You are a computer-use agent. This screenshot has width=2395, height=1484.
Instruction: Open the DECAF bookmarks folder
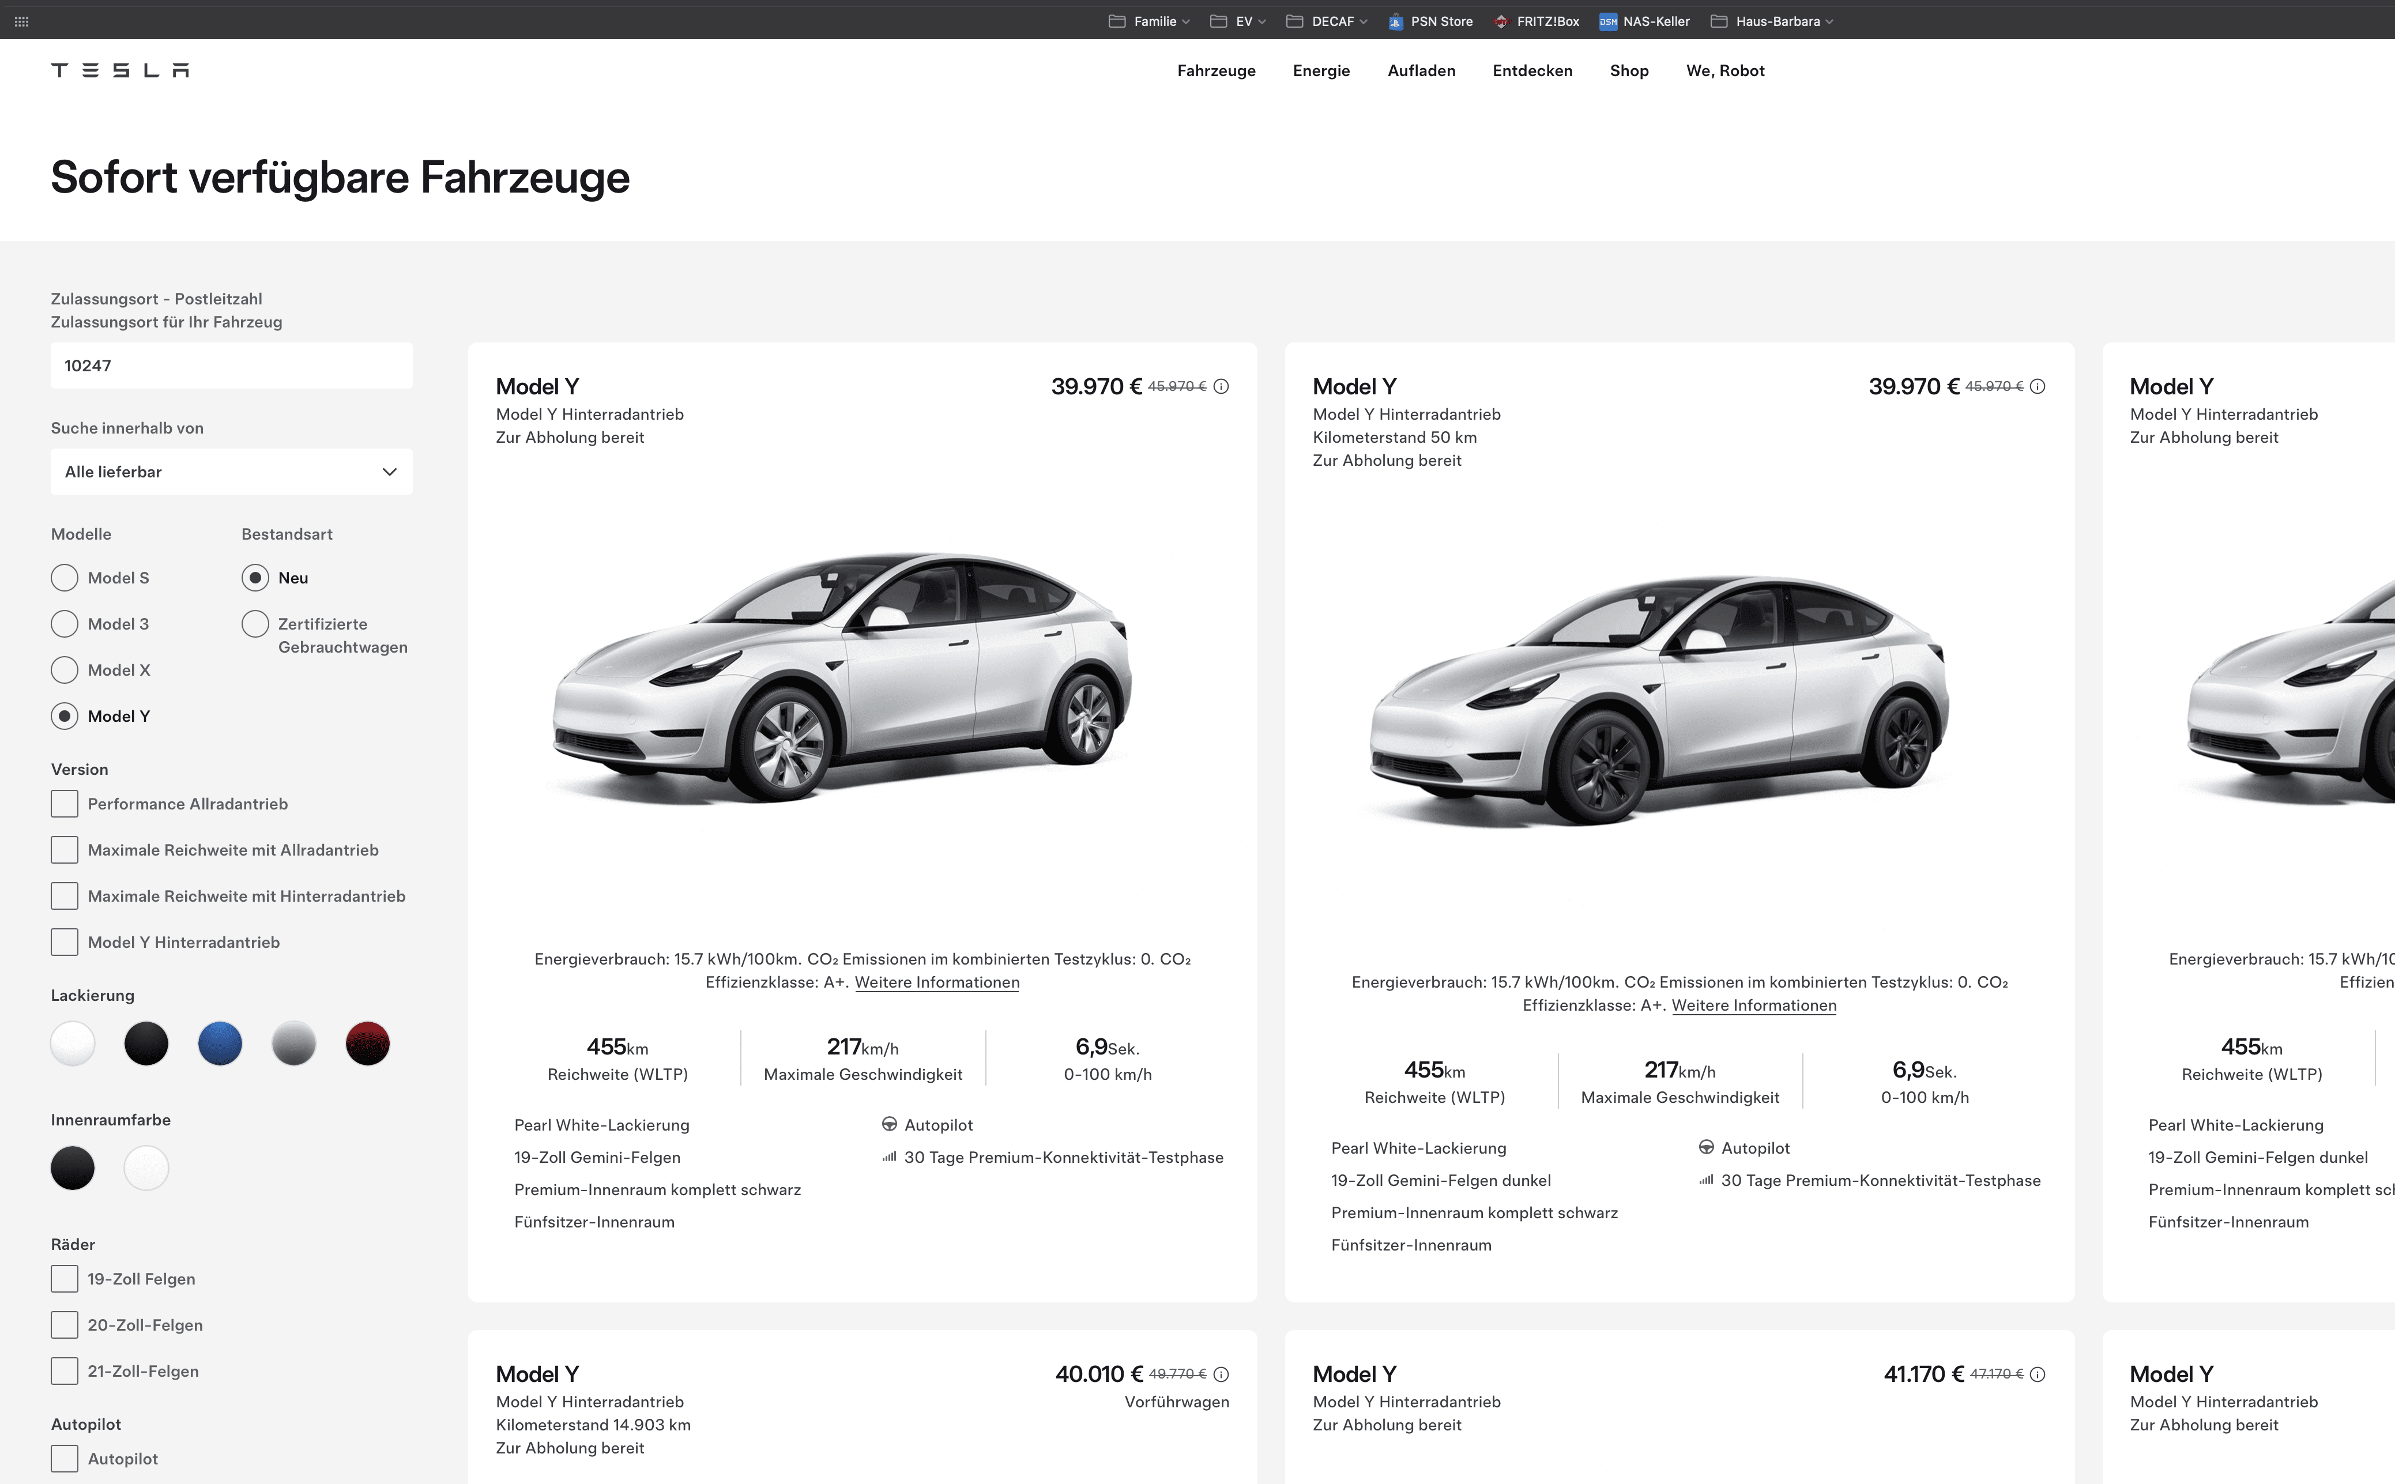pyautogui.click(x=1326, y=21)
